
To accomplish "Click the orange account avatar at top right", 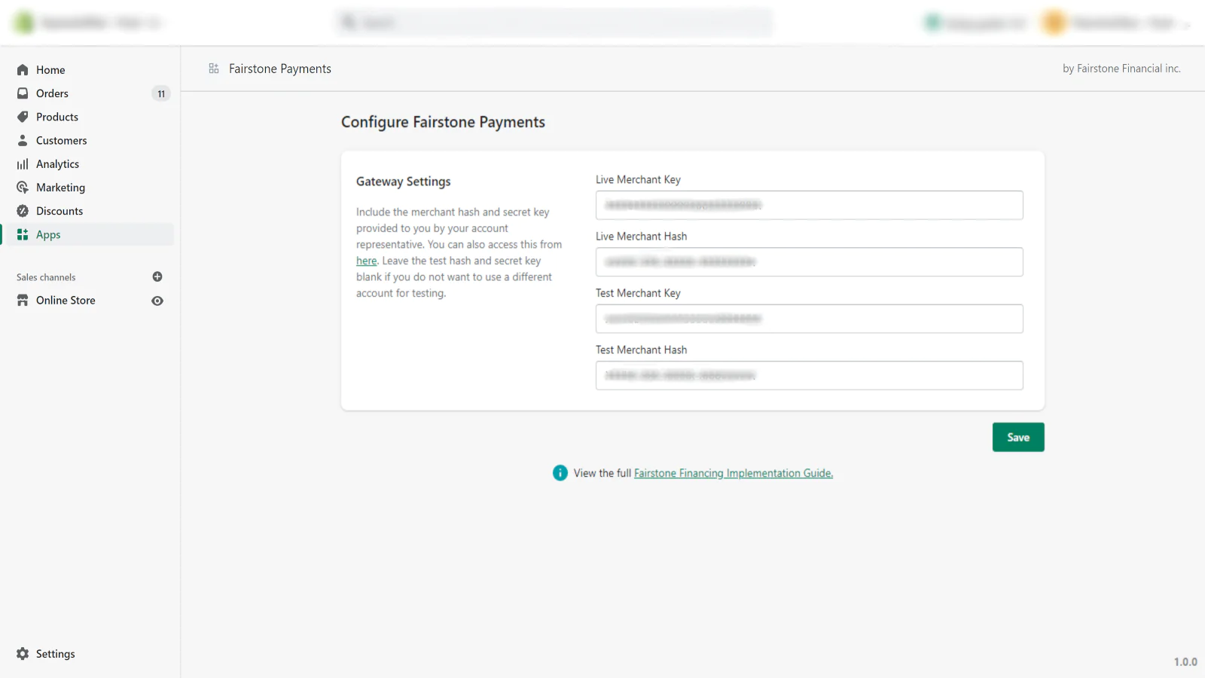I will point(1054,23).
